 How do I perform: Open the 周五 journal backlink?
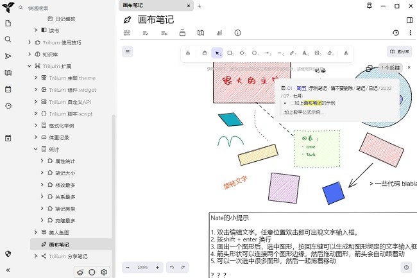click(301, 87)
